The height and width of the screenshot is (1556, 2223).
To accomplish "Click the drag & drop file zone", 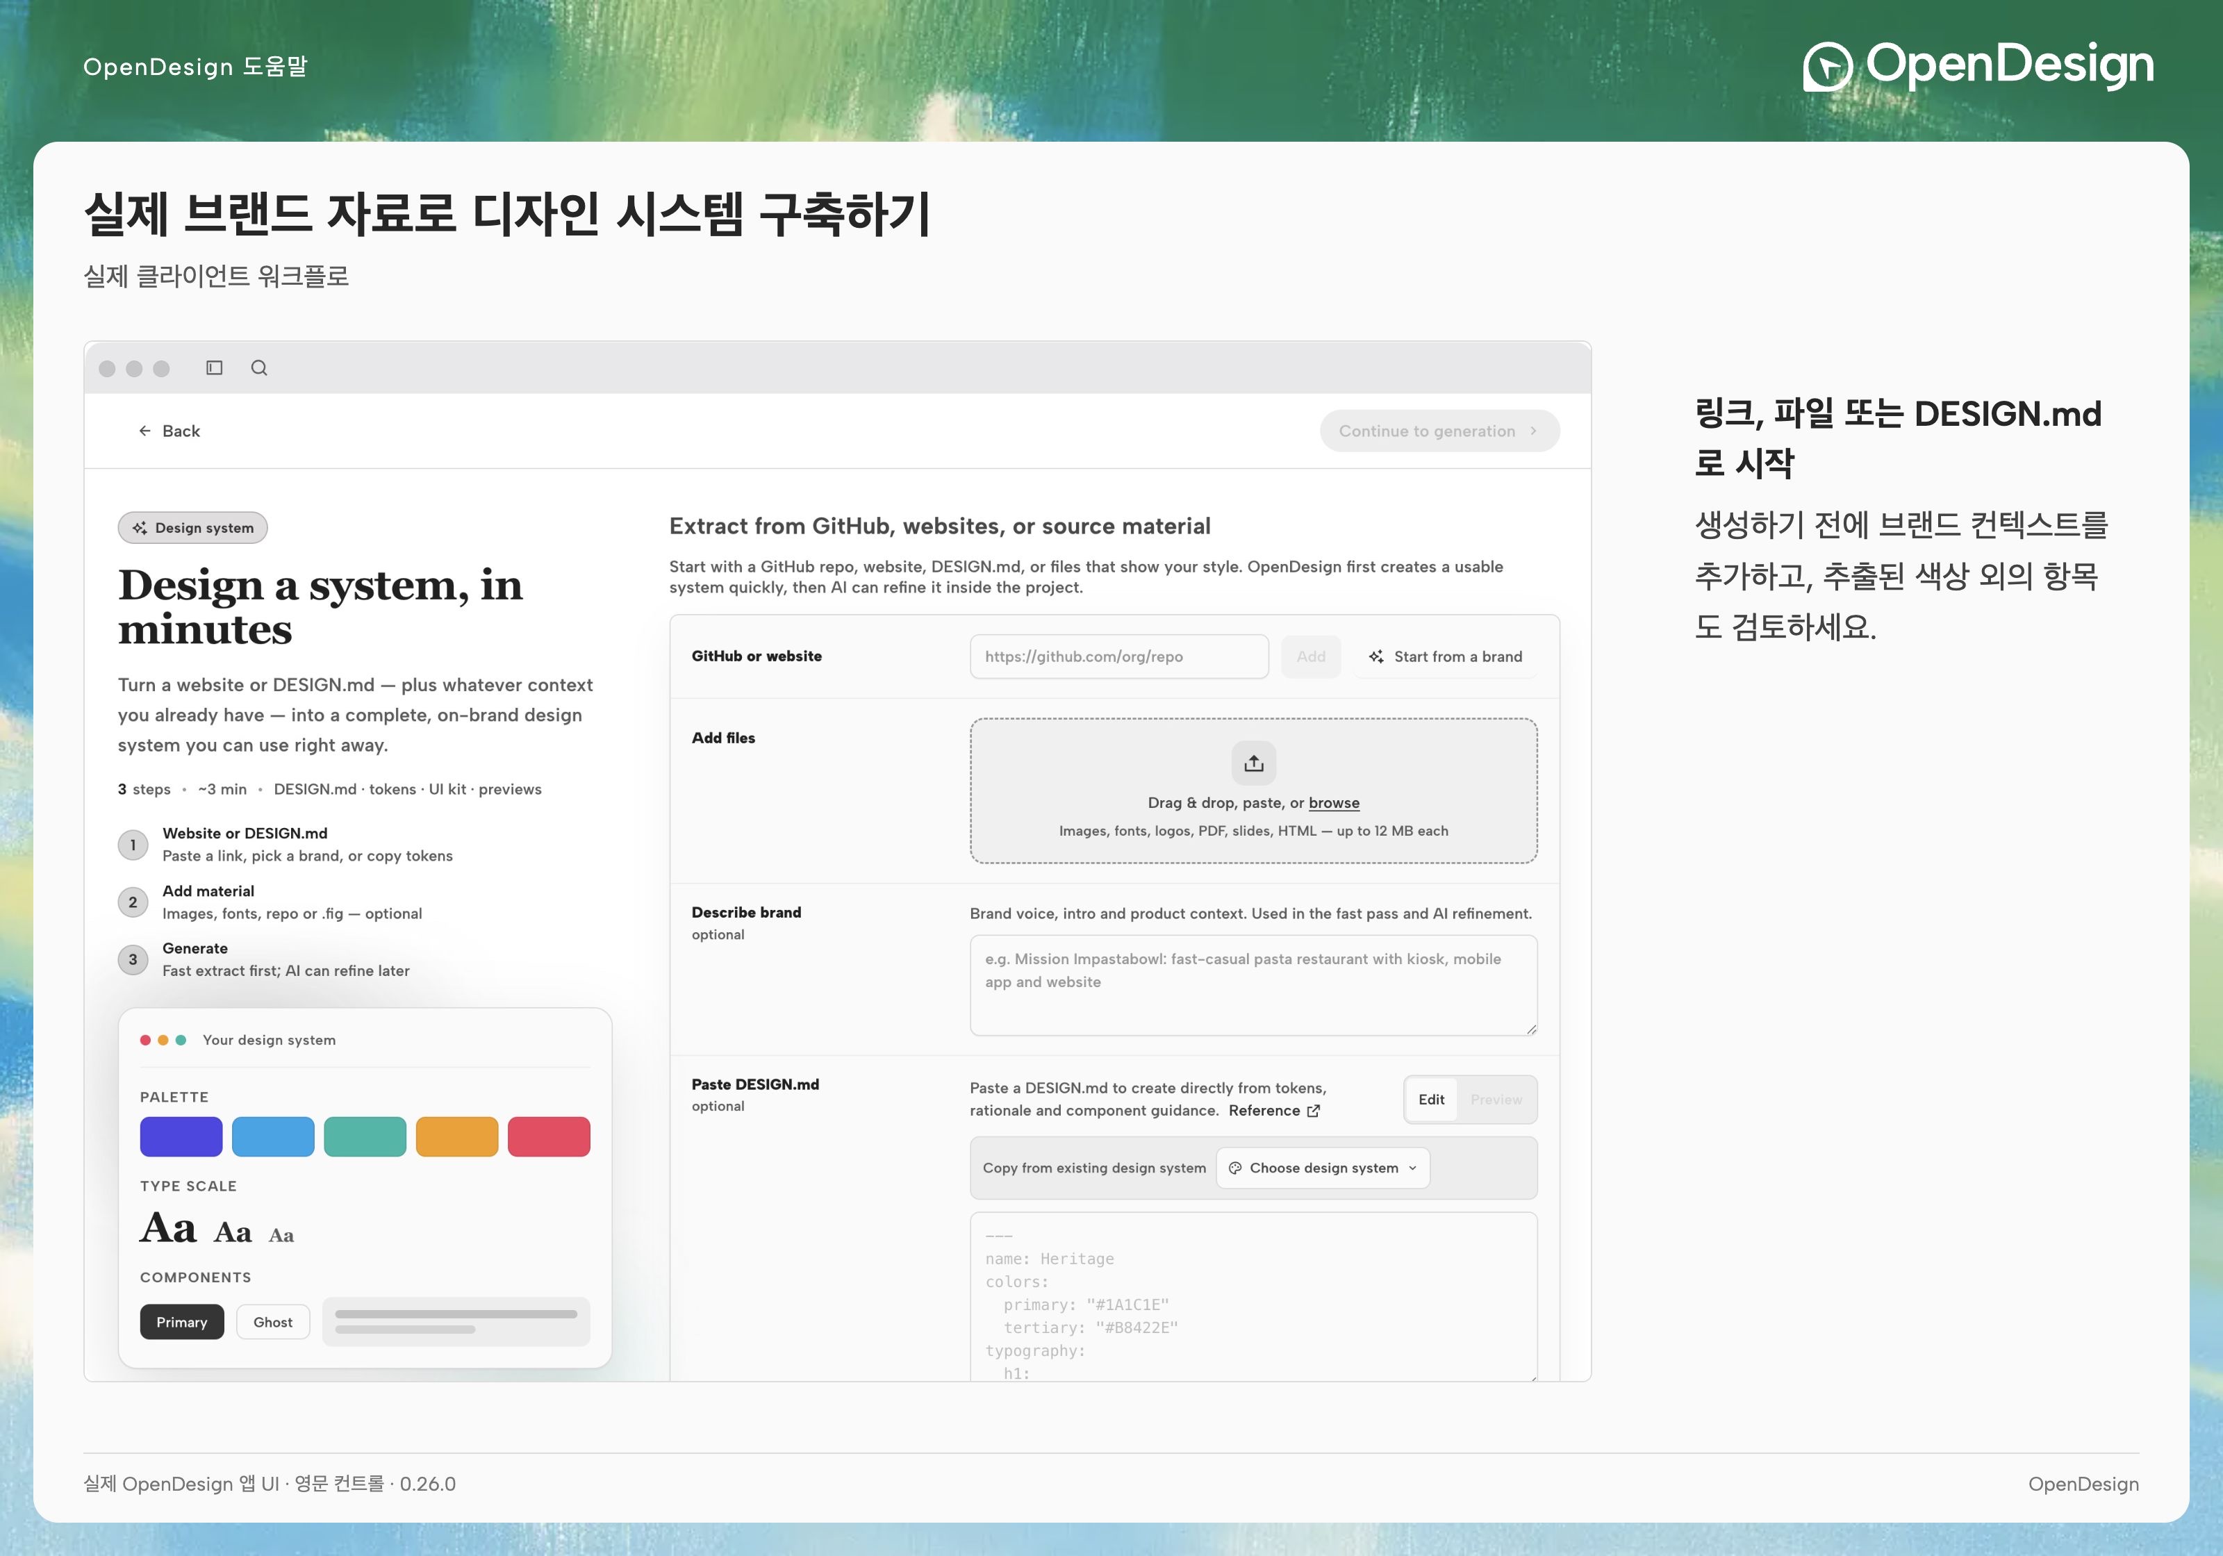I will [1254, 790].
